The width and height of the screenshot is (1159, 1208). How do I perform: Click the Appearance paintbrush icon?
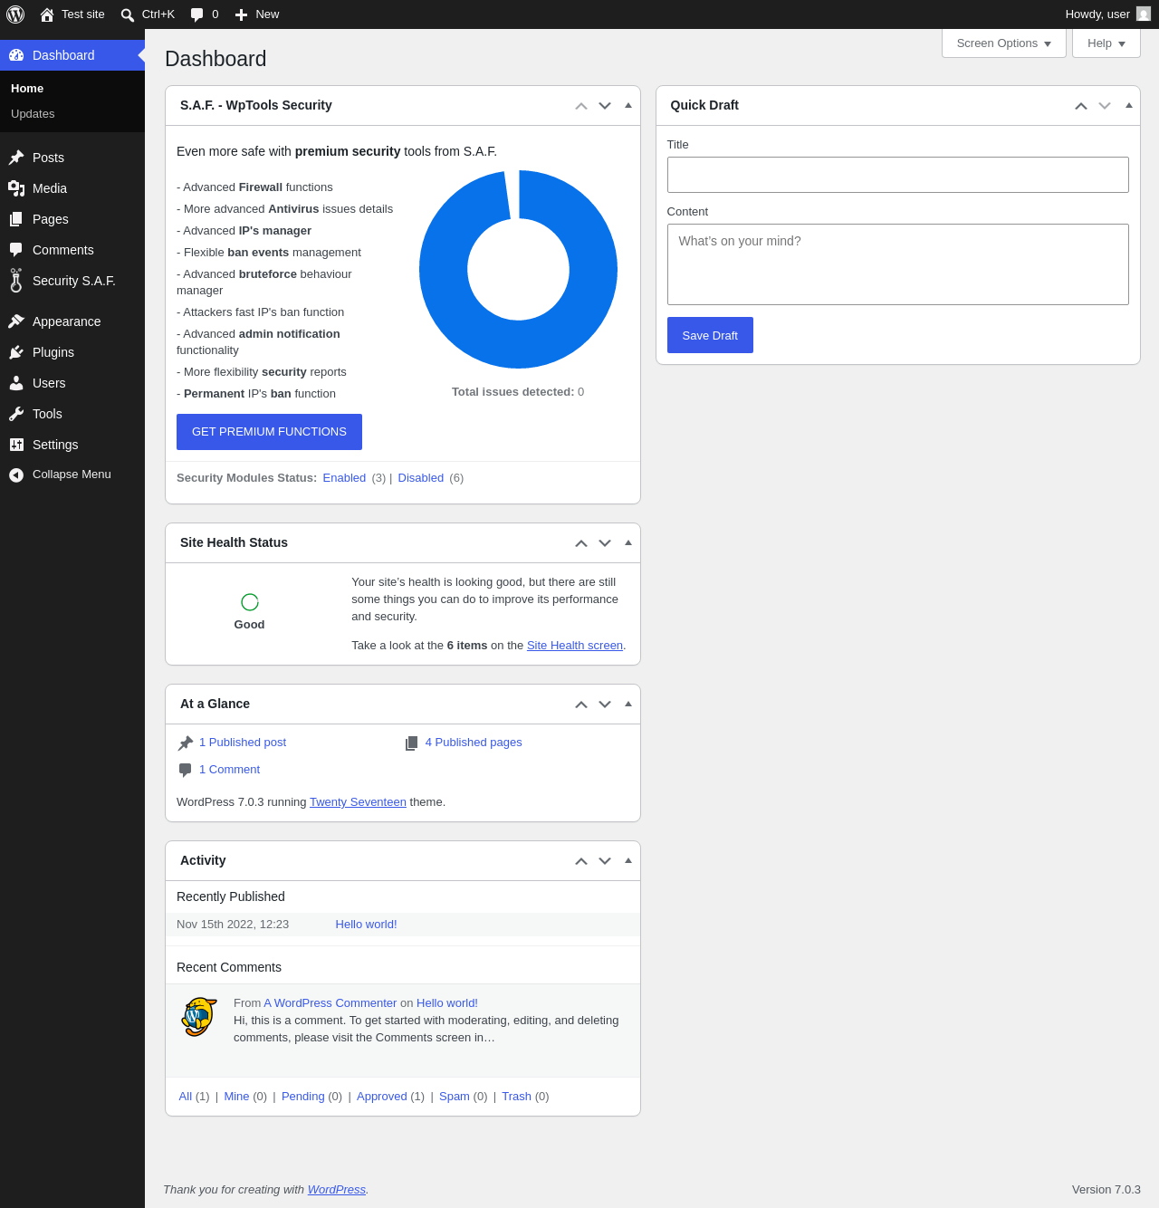coord(16,321)
